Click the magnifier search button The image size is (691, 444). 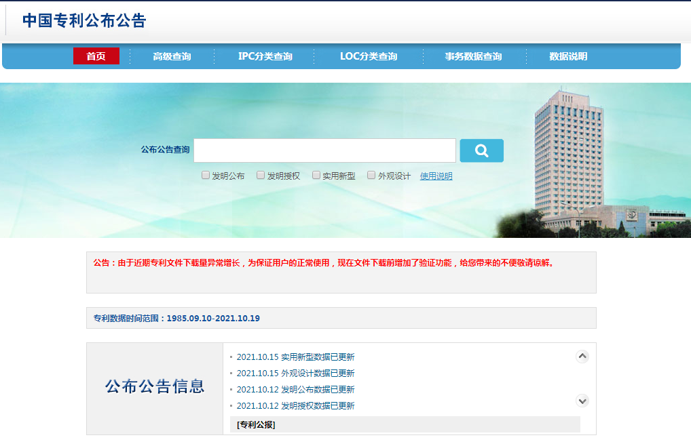click(481, 150)
